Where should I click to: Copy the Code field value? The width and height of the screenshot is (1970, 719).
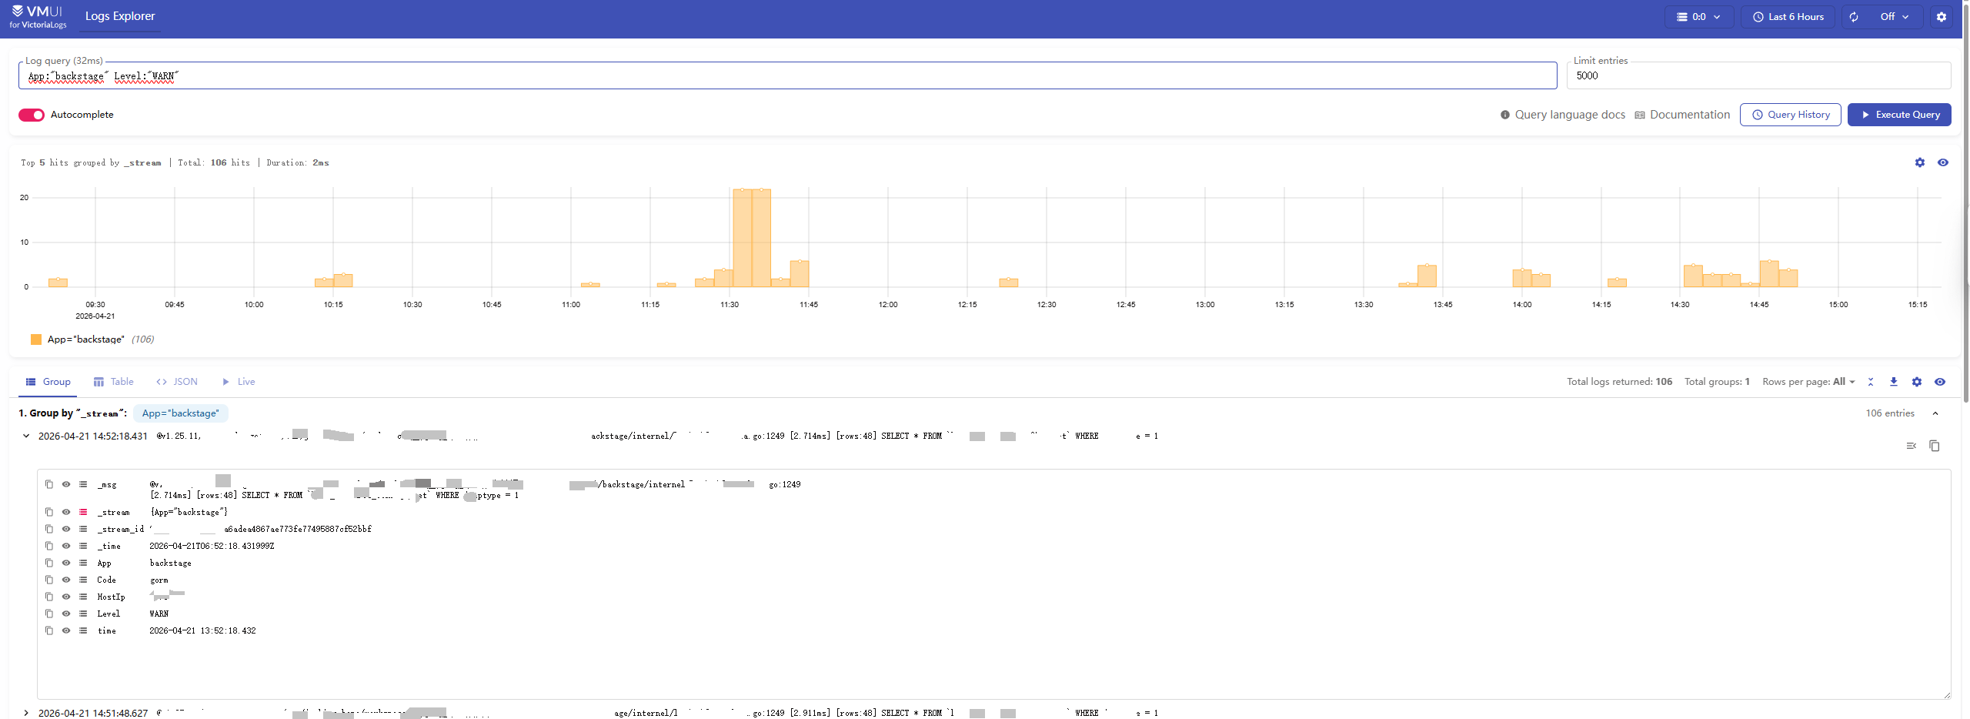tap(49, 580)
